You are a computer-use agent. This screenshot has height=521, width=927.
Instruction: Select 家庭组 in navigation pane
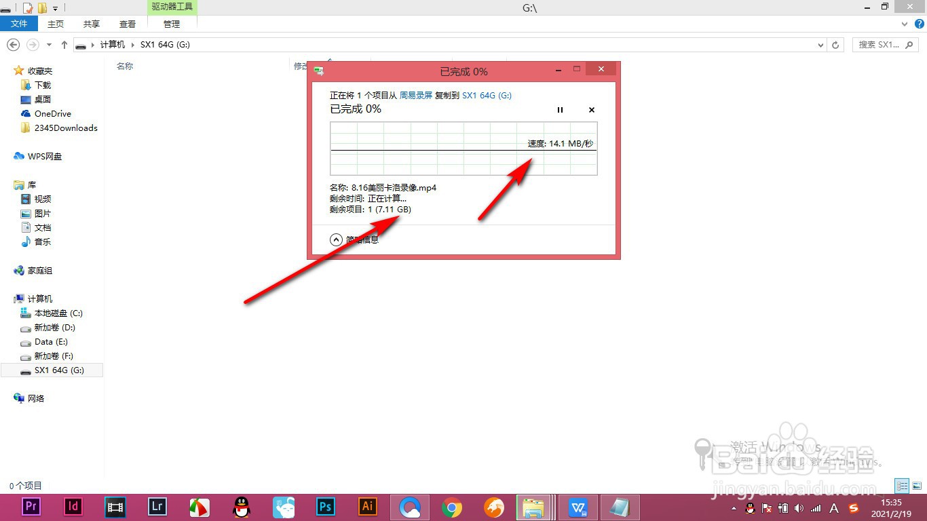(x=39, y=270)
